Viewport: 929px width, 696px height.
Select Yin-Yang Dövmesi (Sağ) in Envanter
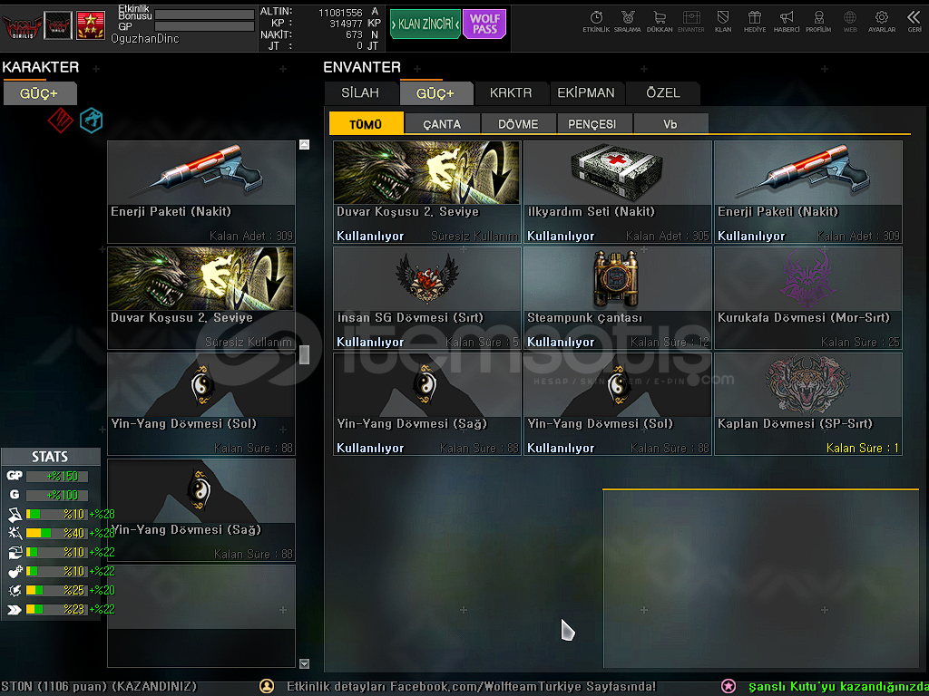pos(427,404)
